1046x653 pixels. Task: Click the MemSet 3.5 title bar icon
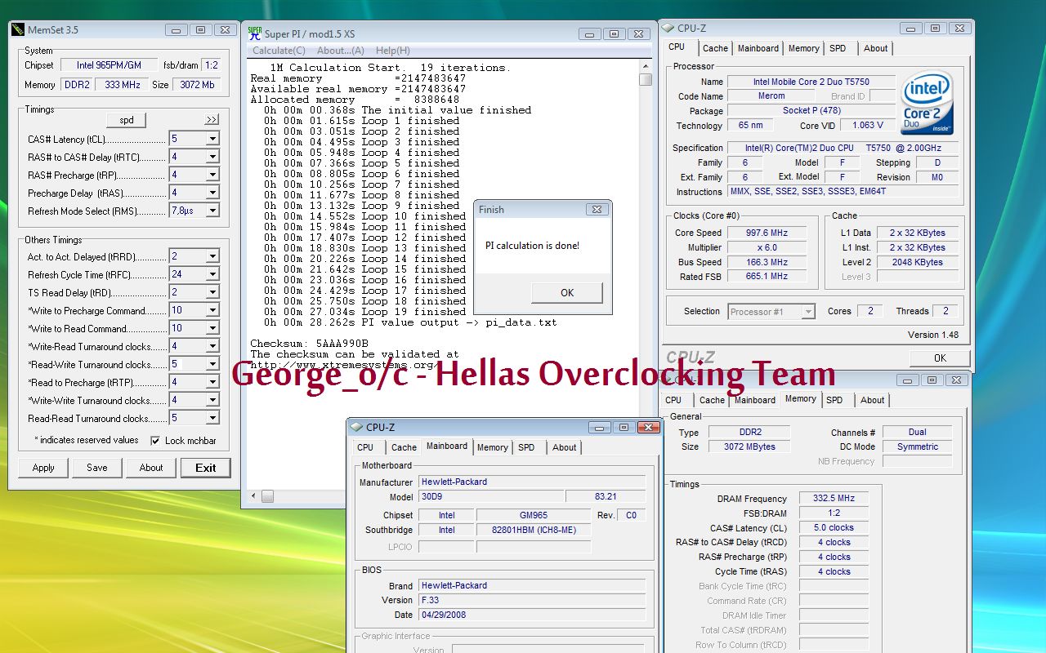18,30
